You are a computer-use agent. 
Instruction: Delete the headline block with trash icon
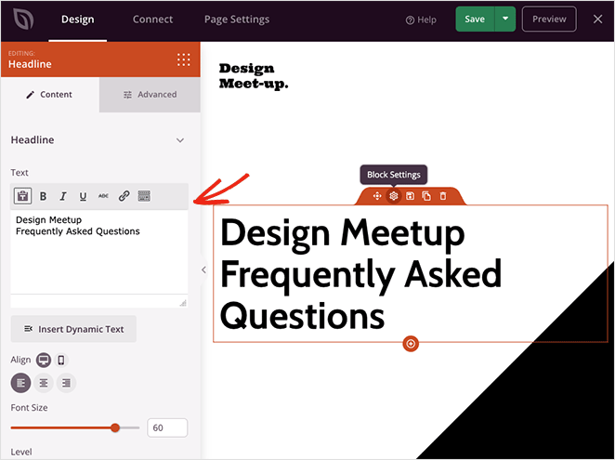(443, 196)
